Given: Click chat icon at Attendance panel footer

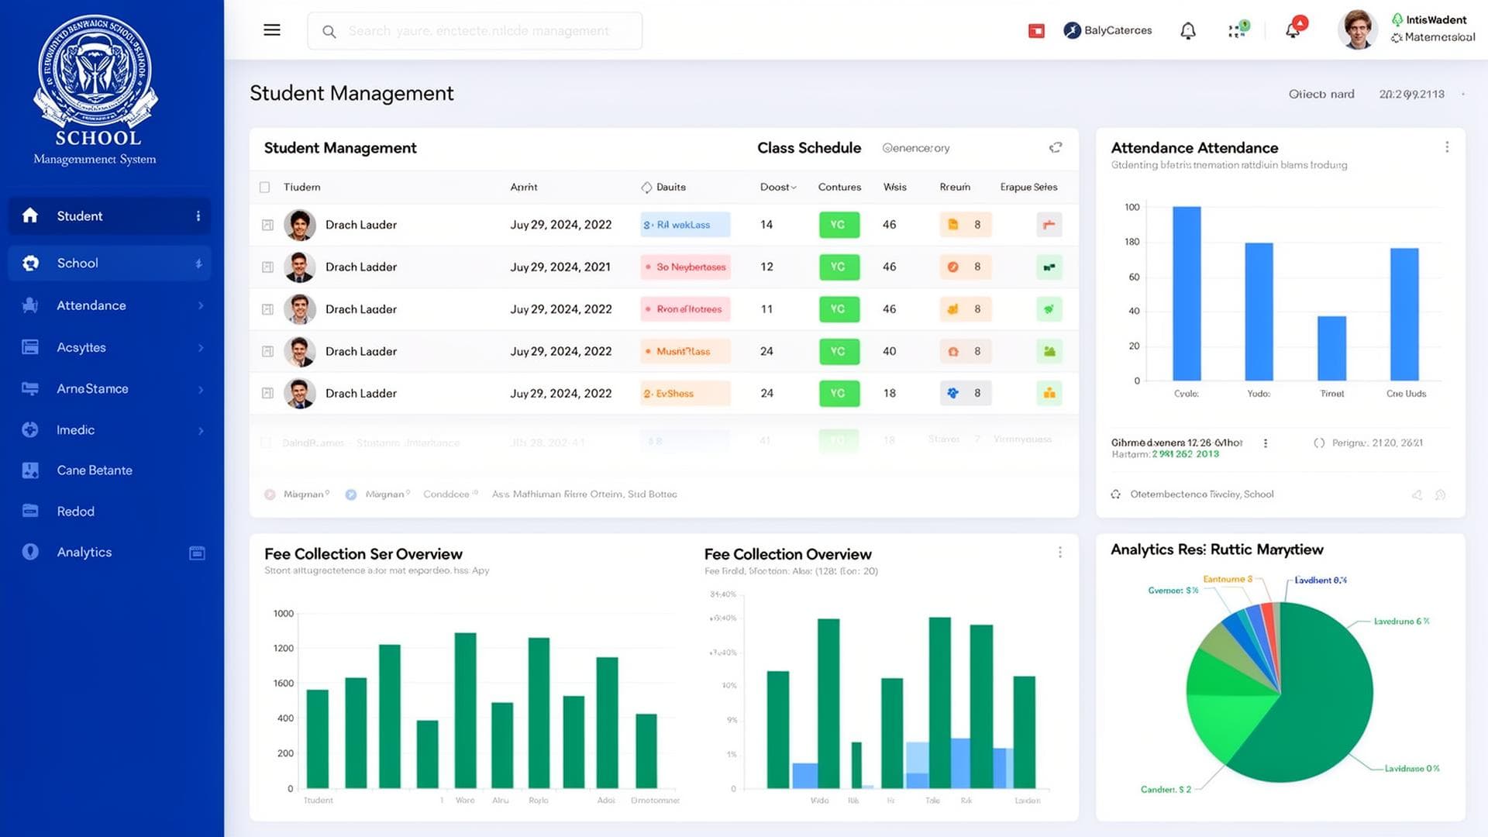Looking at the screenshot, I should click(1441, 495).
